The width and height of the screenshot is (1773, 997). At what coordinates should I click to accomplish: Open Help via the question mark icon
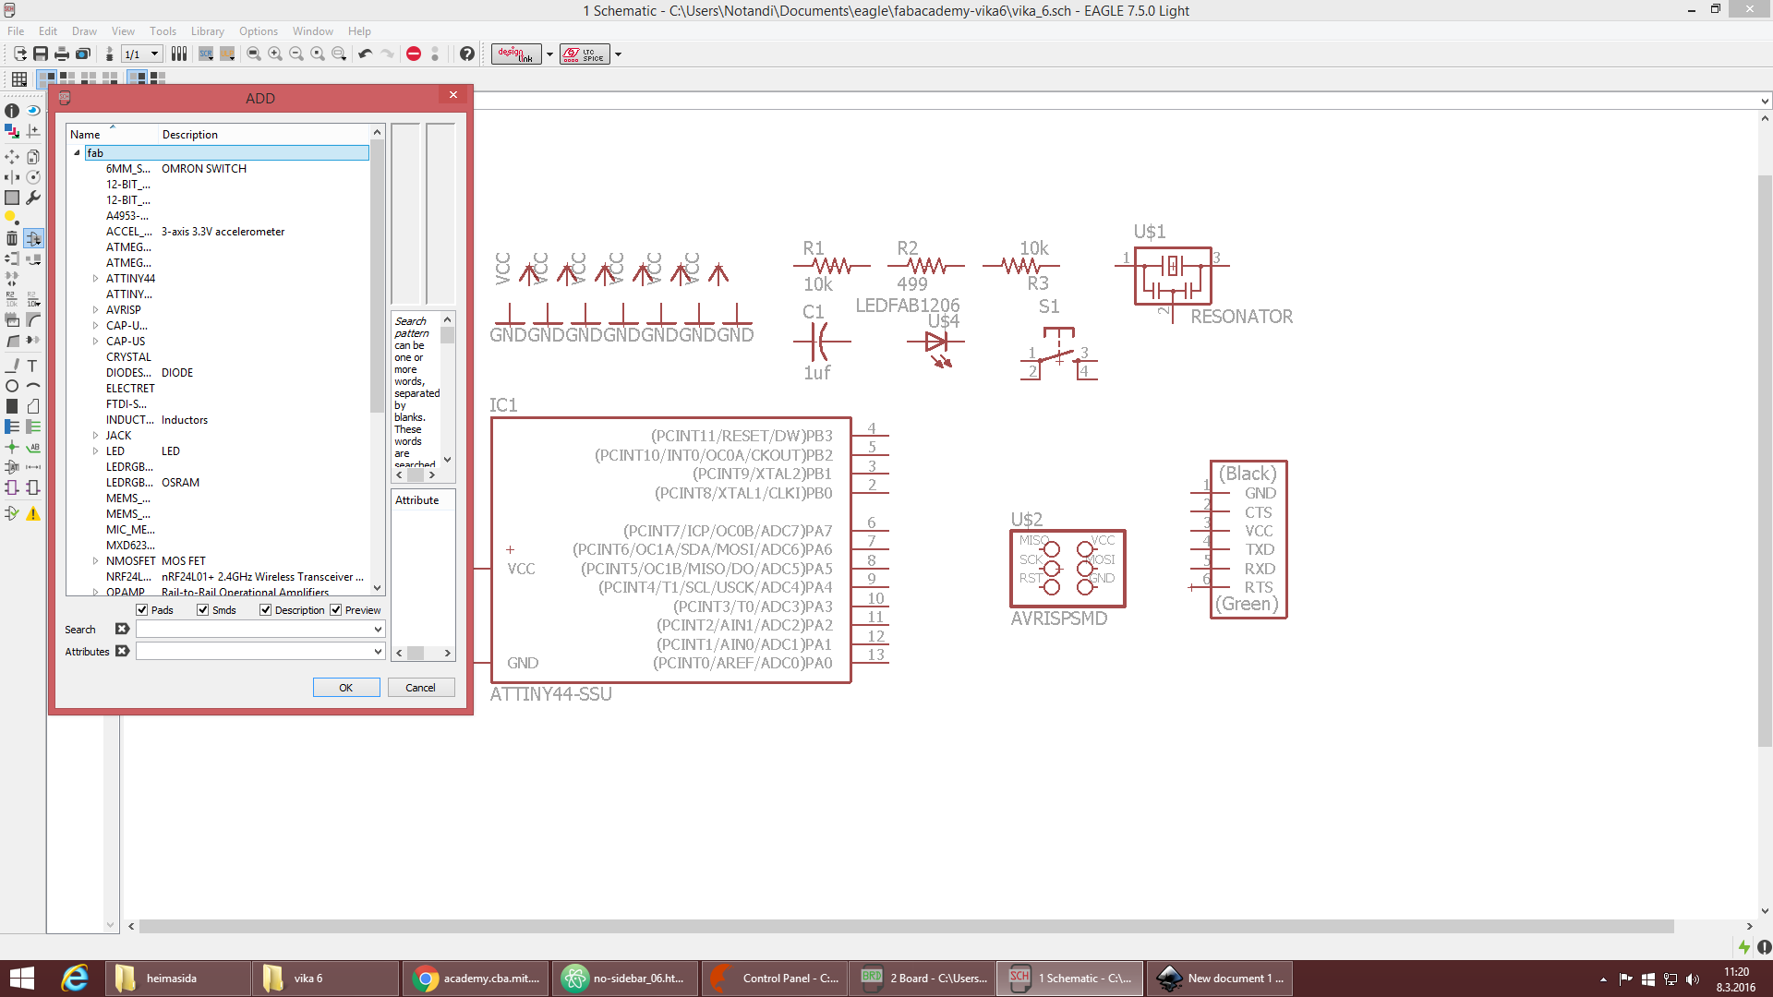coord(467,54)
